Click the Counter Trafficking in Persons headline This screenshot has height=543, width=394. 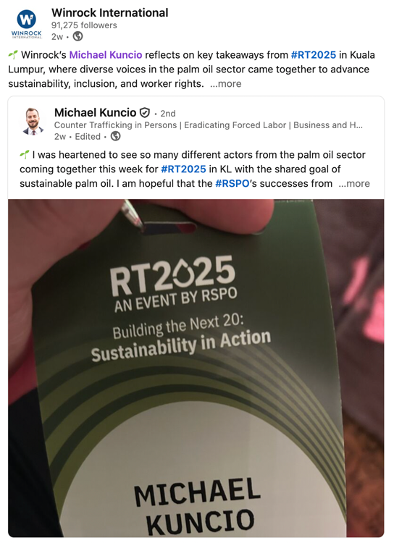pyautogui.click(x=209, y=125)
